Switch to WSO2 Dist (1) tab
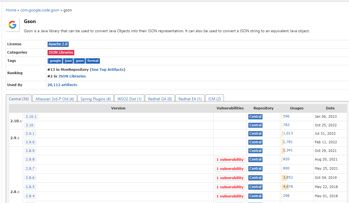349x203 pixels. (x=129, y=99)
